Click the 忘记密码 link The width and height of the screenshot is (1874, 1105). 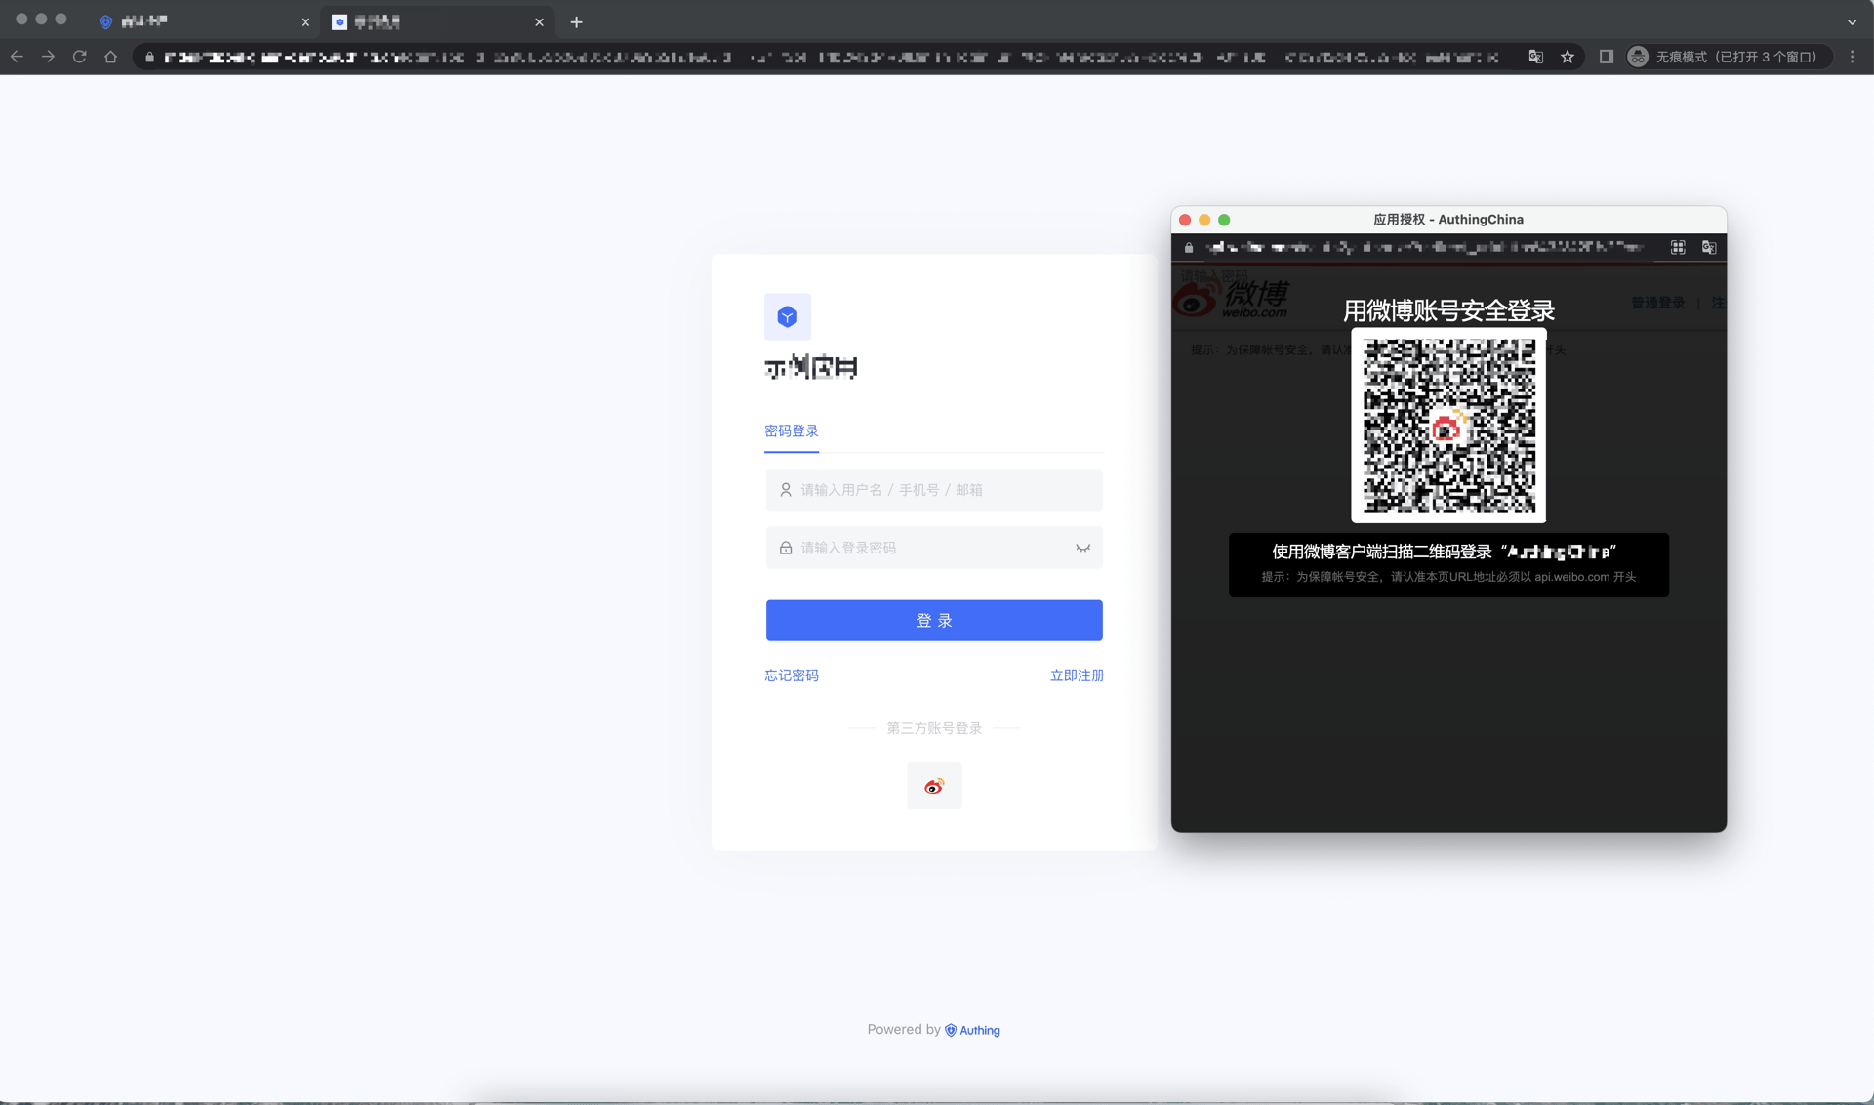791,675
